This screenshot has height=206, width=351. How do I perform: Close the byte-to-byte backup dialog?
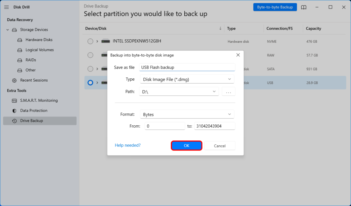click(238, 55)
